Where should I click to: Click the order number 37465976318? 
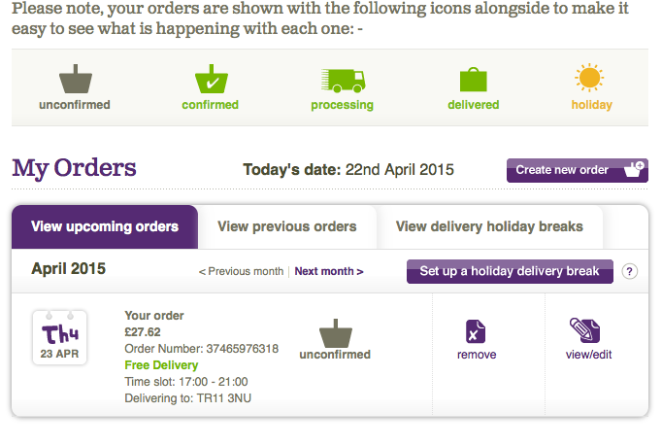coord(244,349)
